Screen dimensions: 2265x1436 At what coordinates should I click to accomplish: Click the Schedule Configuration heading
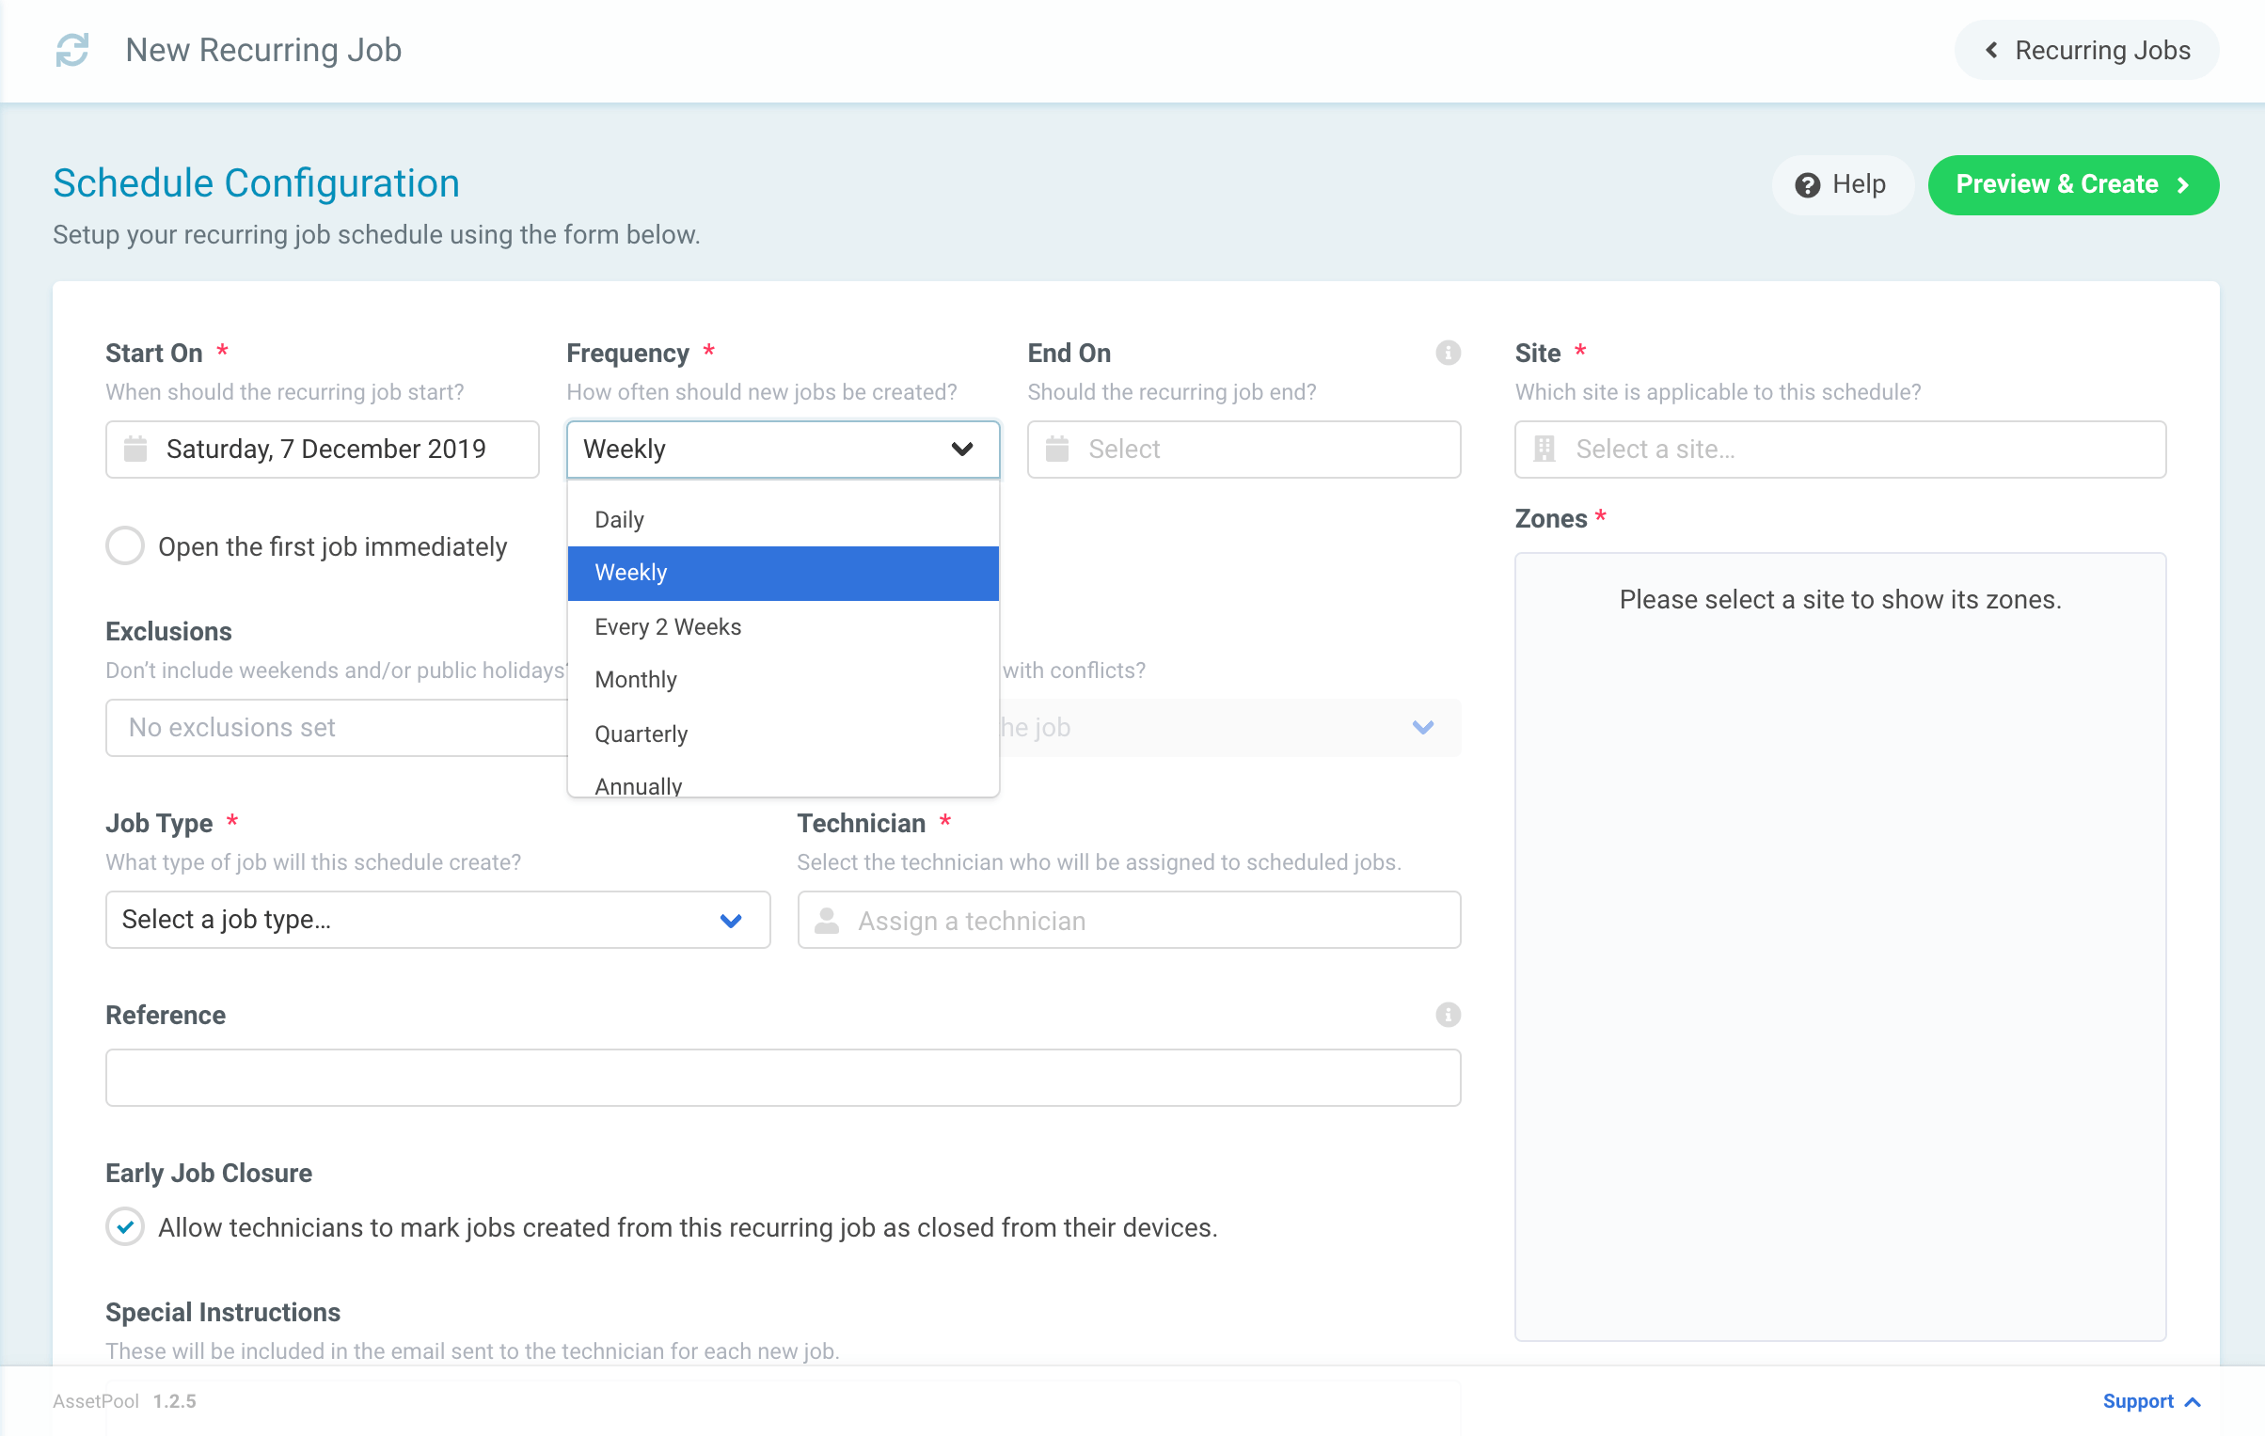coord(256,183)
